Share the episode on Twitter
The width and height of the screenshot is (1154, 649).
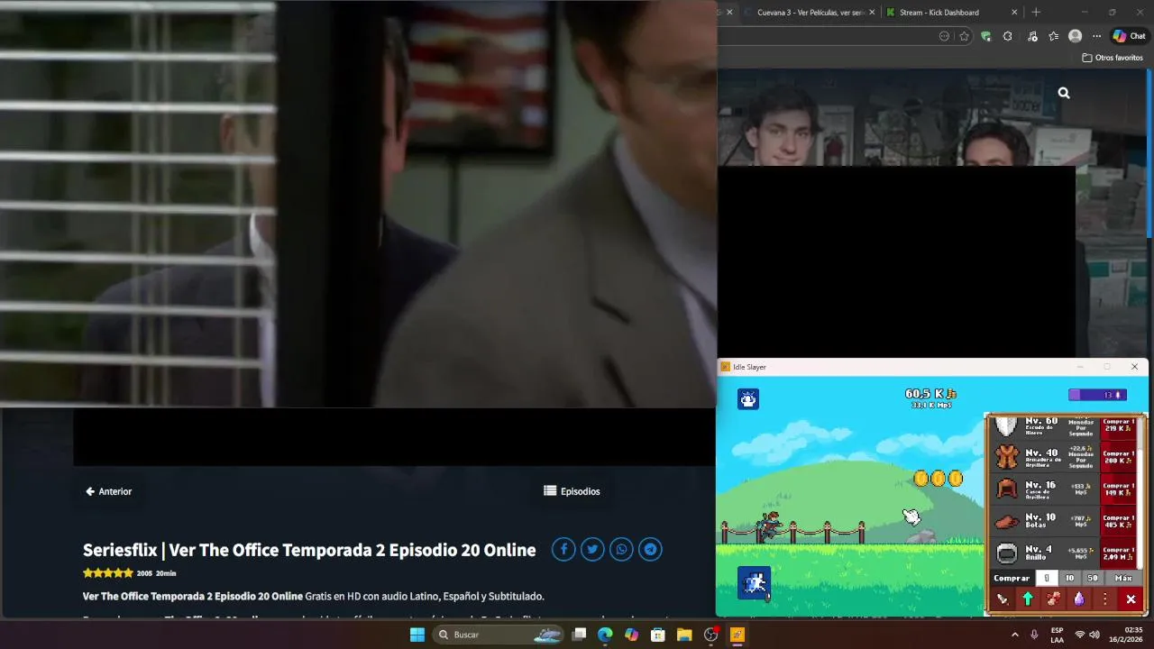[592, 549]
